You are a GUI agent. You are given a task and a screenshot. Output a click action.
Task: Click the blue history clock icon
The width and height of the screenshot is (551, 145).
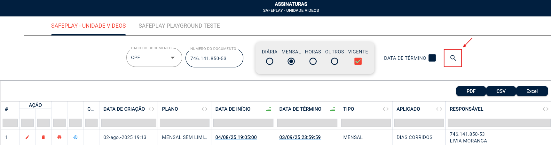(75, 137)
